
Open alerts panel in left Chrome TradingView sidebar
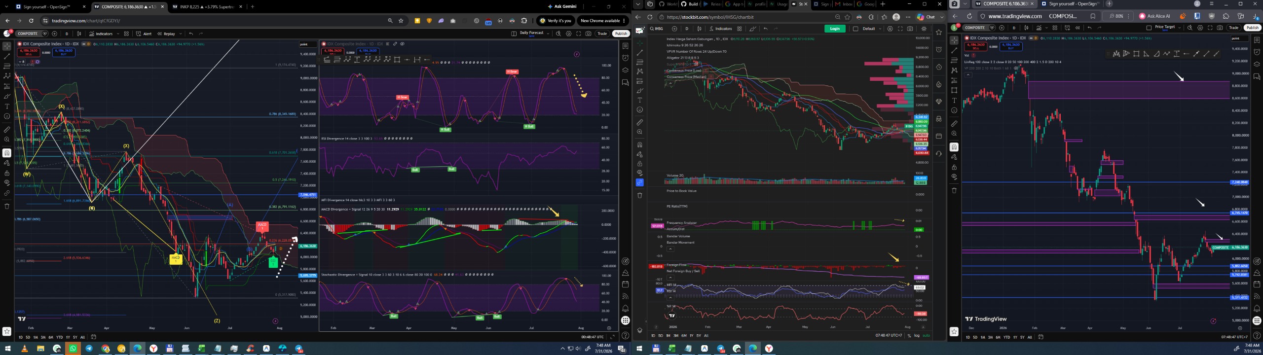pos(626,58)
